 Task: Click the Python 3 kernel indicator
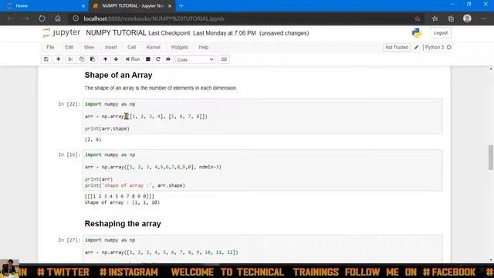point(438,47)
